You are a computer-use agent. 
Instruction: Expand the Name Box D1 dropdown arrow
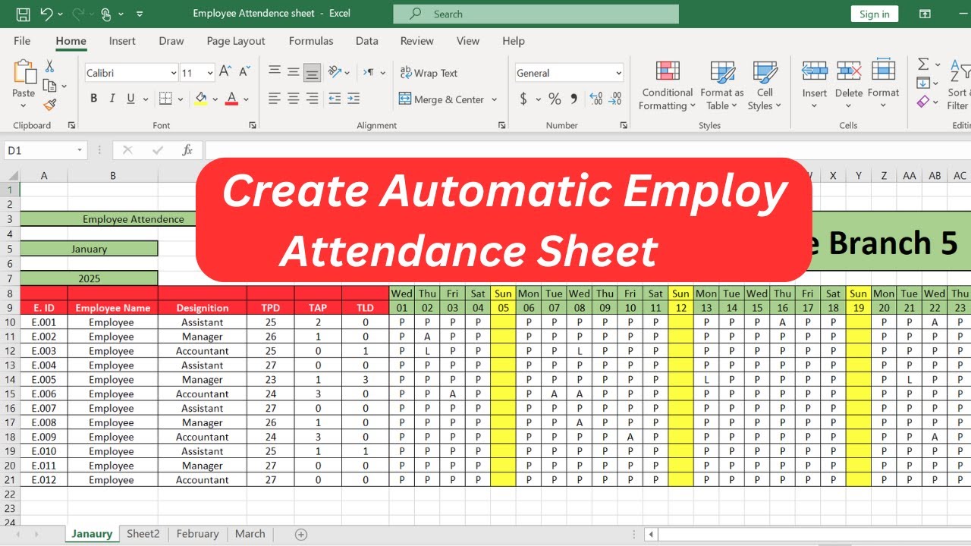80,150
